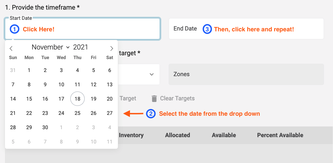Click Clear Targets button

(x=173, y=98)
